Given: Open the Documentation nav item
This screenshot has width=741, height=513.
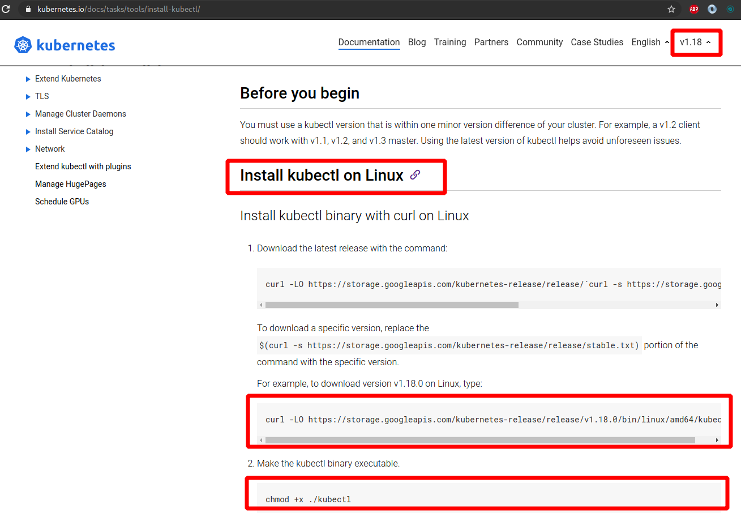Looking at the screenshot, I should tap(369, 42).
